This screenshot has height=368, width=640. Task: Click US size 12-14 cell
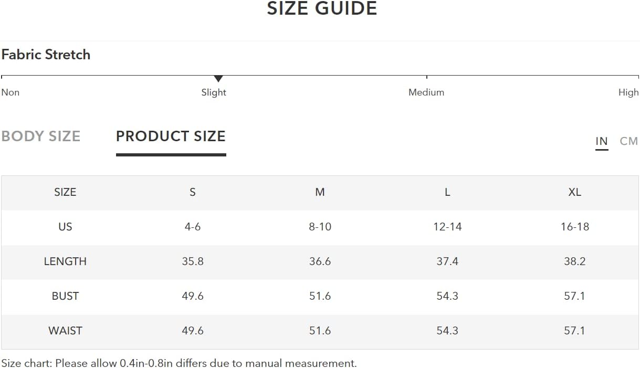(447, 227)
